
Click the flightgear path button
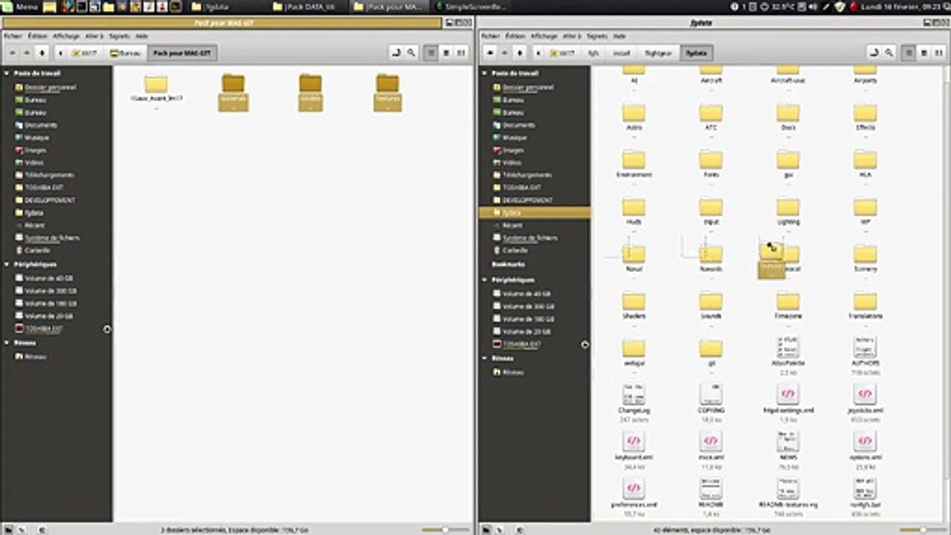(657, 53)
